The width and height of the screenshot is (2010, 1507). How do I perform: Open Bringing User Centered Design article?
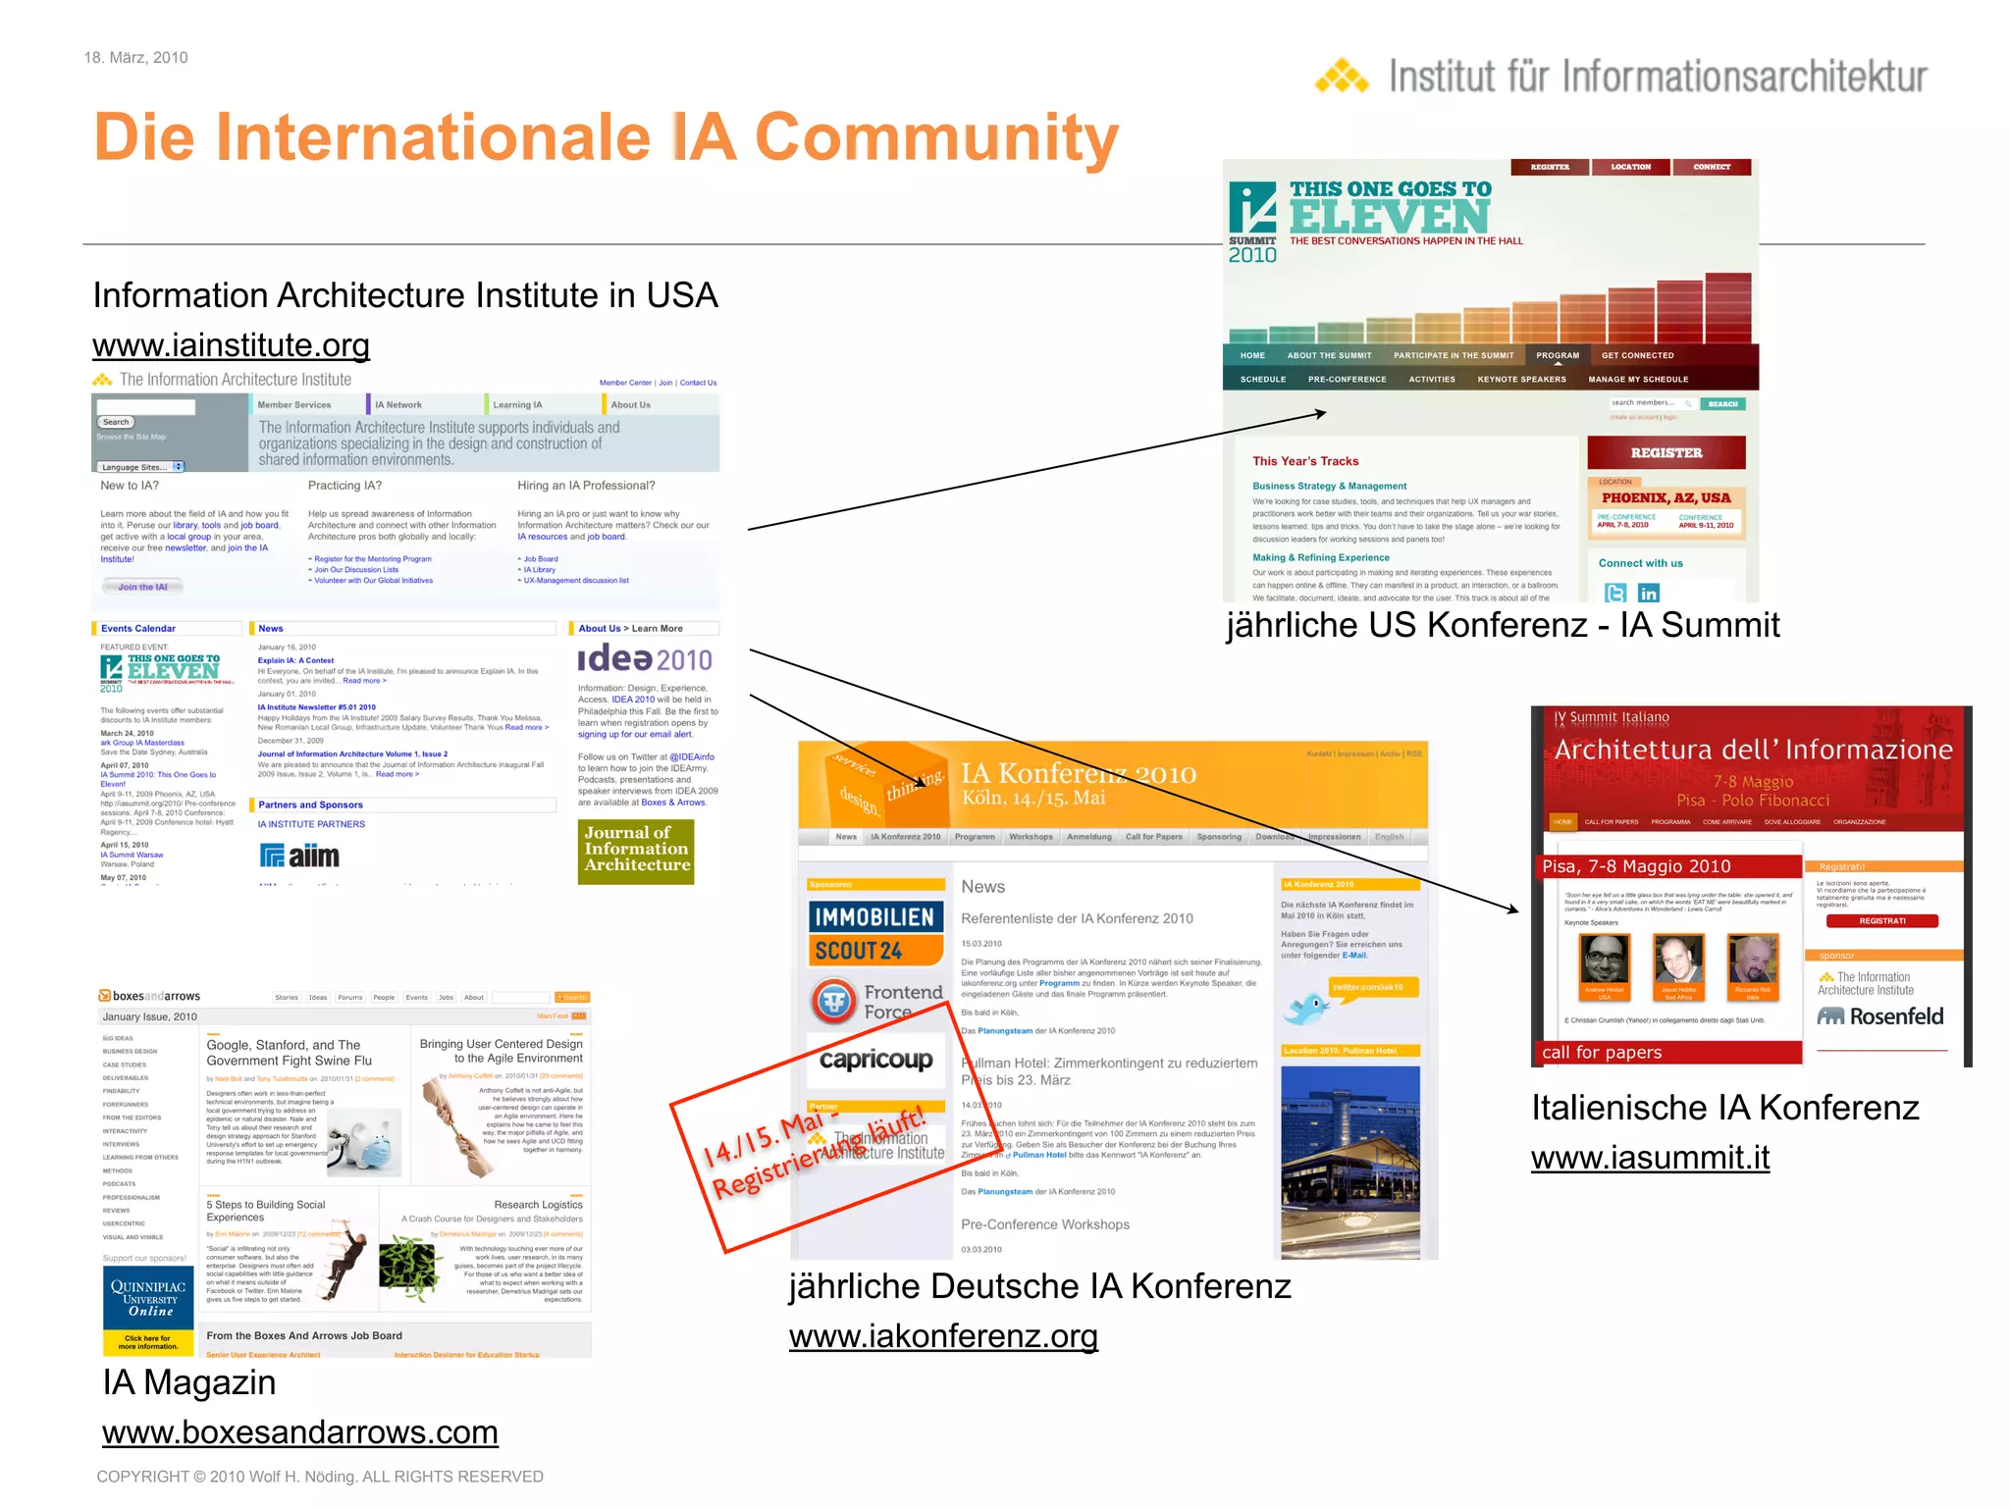pyautogui.click(x=502, y=1051)
